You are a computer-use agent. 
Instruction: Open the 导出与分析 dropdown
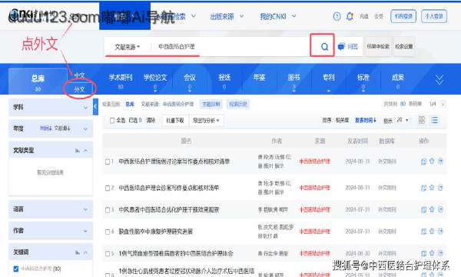(206, 120)
